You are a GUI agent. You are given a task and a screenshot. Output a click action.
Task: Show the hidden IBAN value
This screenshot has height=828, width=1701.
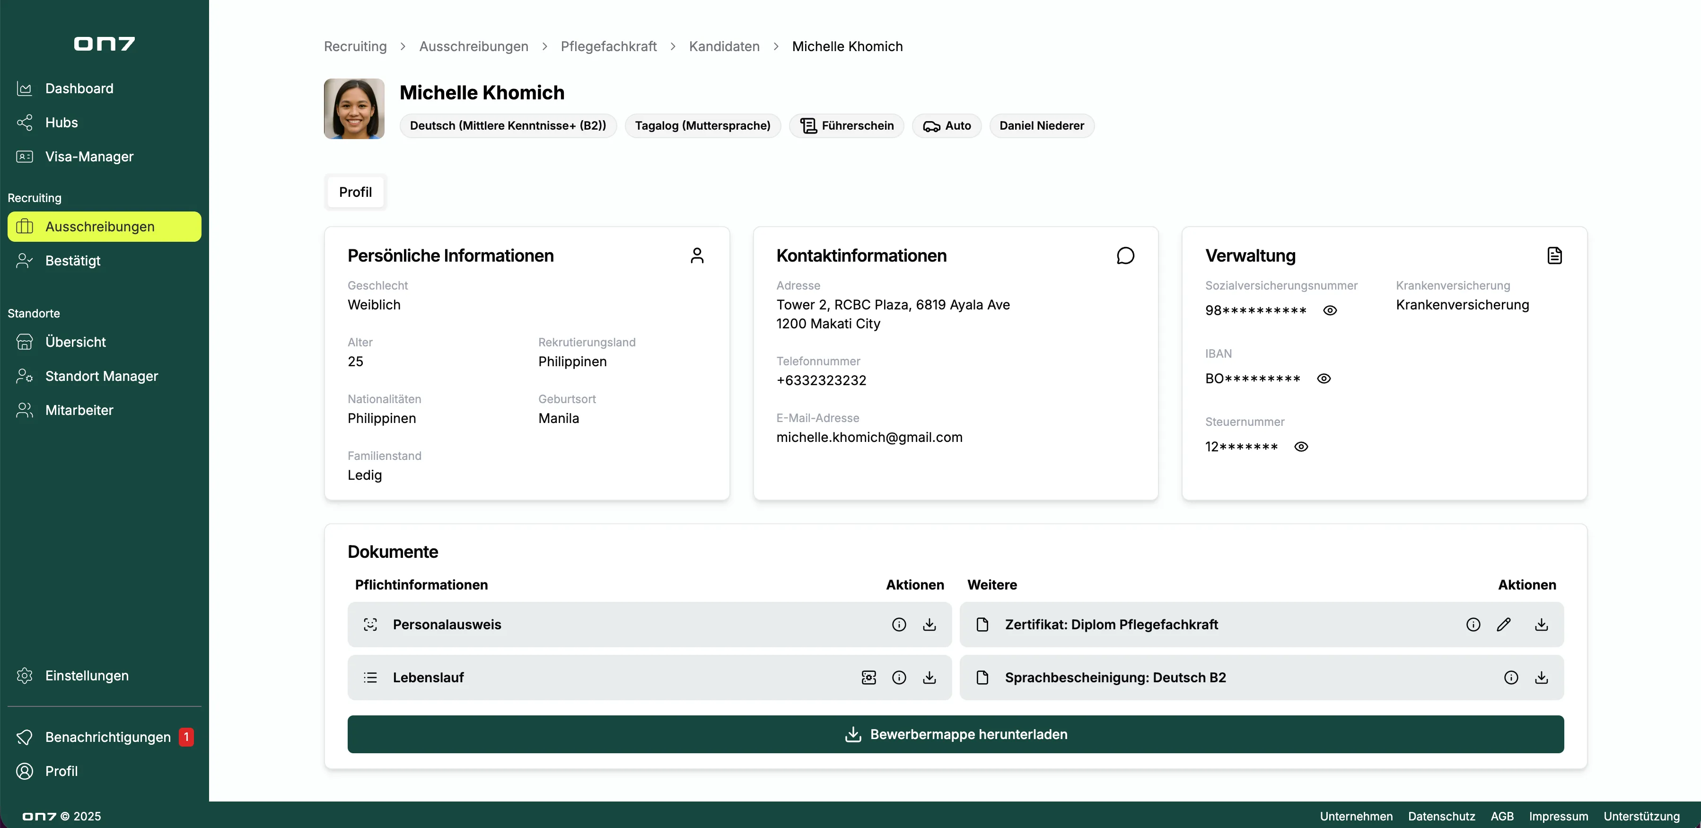point(1324,379)
